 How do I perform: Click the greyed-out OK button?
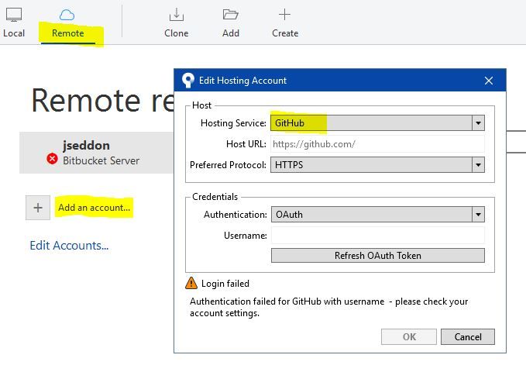(x=409, y=336)
